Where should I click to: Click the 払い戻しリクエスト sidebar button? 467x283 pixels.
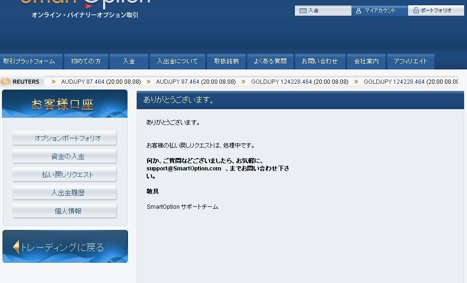tap(64, 175)
